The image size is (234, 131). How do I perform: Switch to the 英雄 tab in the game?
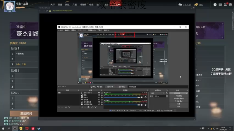[x=60, y=5]
